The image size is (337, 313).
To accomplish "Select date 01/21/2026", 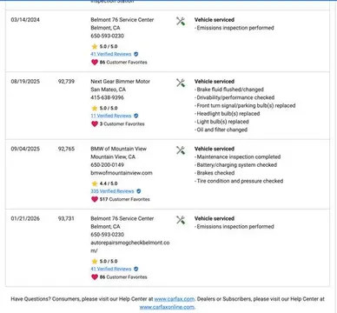I will click(25, 218).
